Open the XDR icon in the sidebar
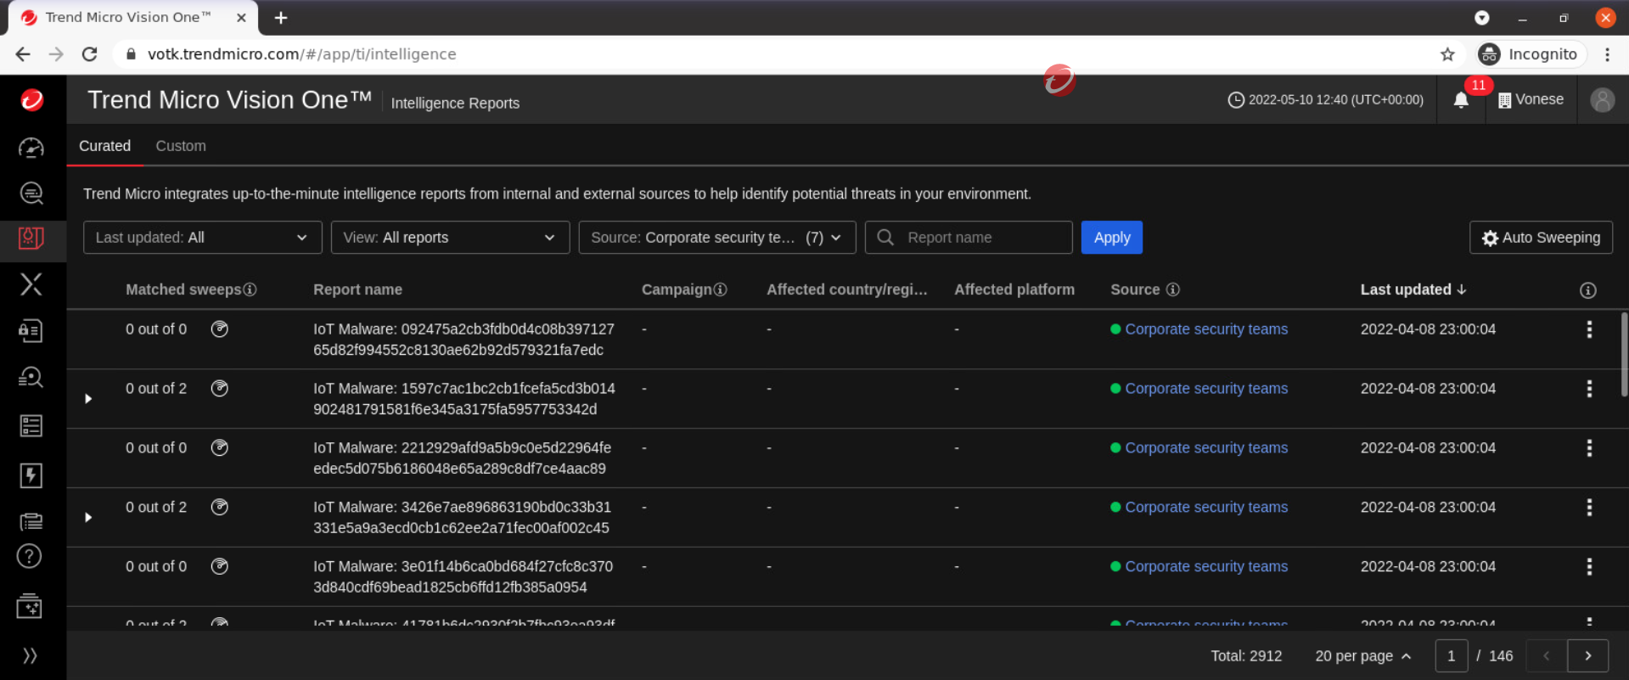The width and height of the screenshot is (1629, 680). 31,284
